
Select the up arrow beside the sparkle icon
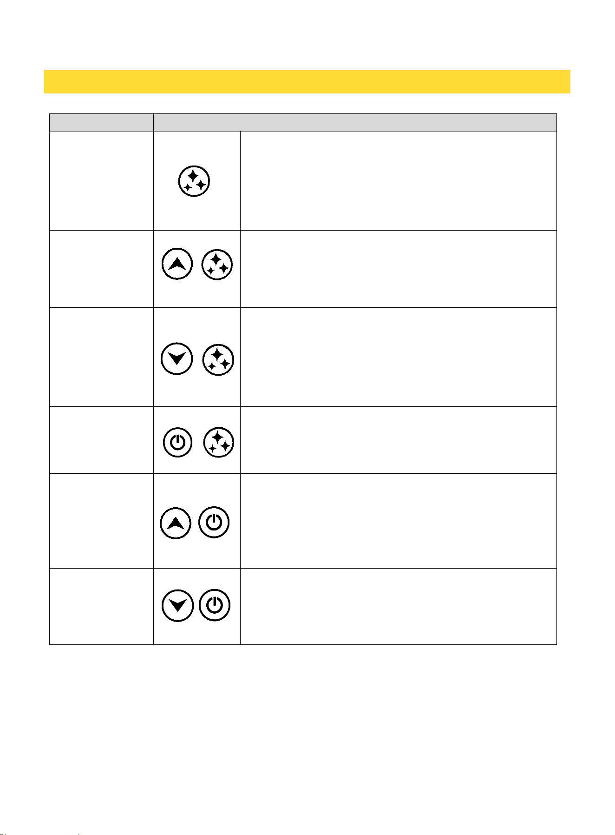click(x=177, y=264)
